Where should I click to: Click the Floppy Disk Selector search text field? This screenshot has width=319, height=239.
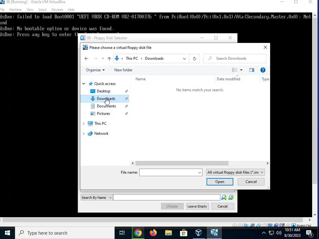pyautogui.click(x=166, y=198)
